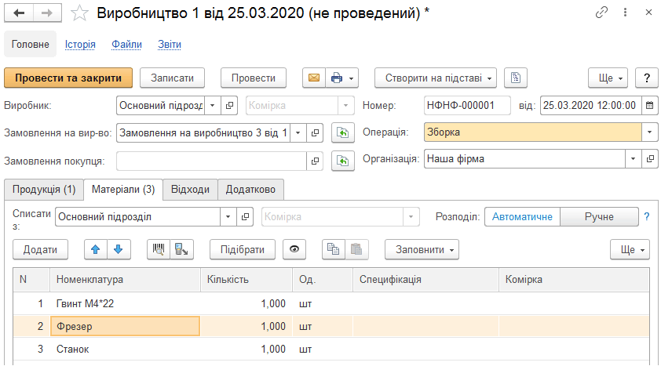This screenshot has height=366, width=661.
Task: Open the linked Замовлення на вир-во document
Action: (x=315, y=133)
